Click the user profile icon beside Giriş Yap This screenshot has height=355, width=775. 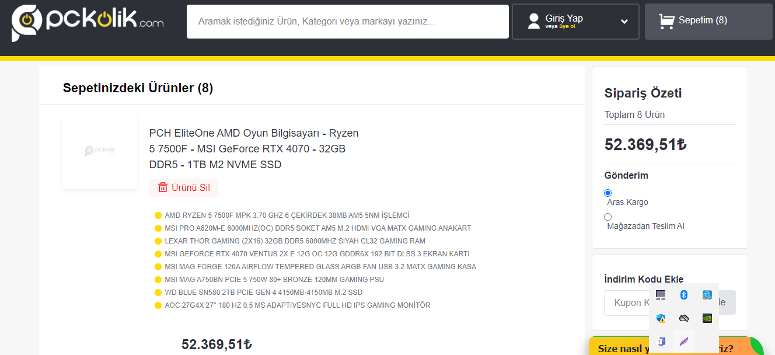533,22
